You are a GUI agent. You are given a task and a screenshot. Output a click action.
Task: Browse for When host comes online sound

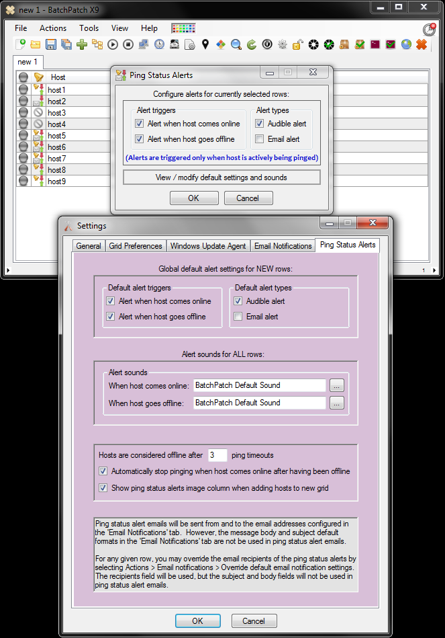click(x=336, y=385)
